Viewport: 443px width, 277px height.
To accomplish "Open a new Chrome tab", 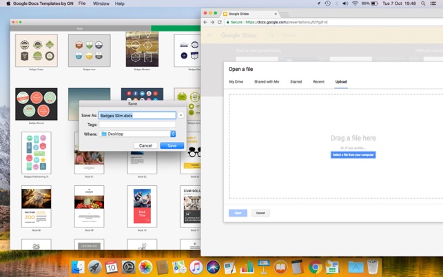I will [x=285, y=14].
